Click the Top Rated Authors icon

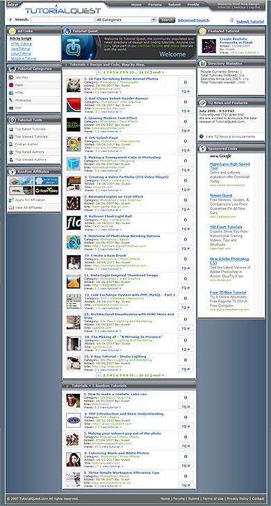tap(11, 152)
